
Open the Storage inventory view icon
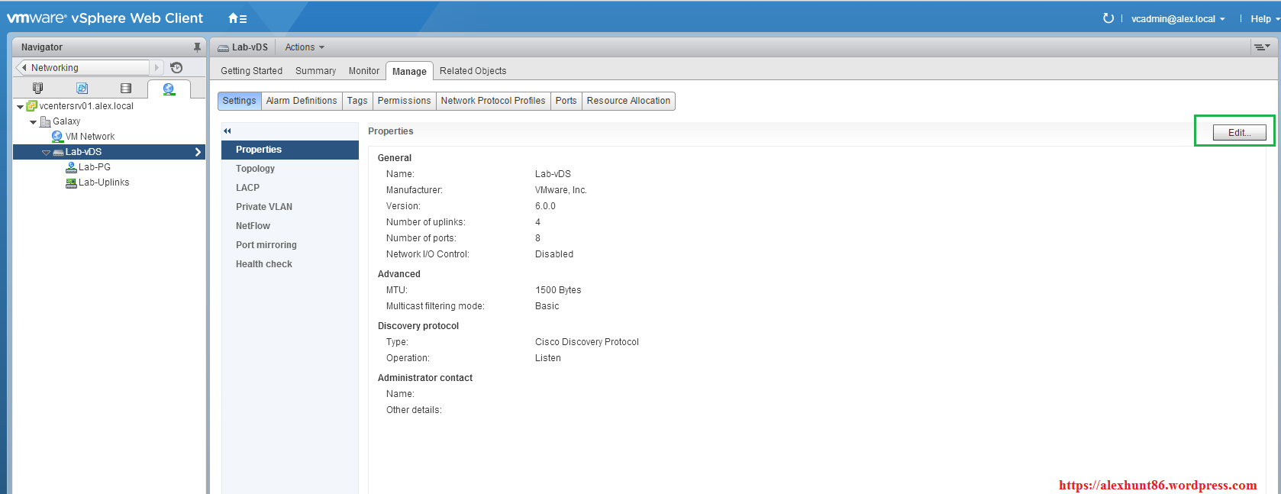click(x=126, y=89)
